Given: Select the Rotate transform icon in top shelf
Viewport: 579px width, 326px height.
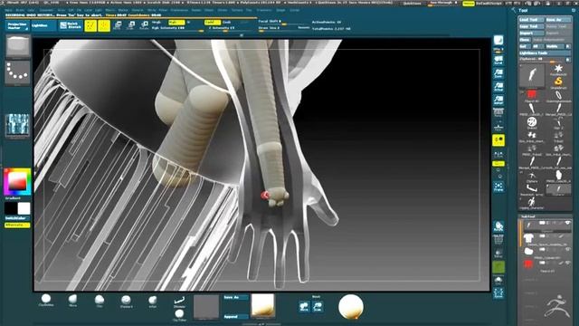Looking at the screenshot, I should click(144, 25).
